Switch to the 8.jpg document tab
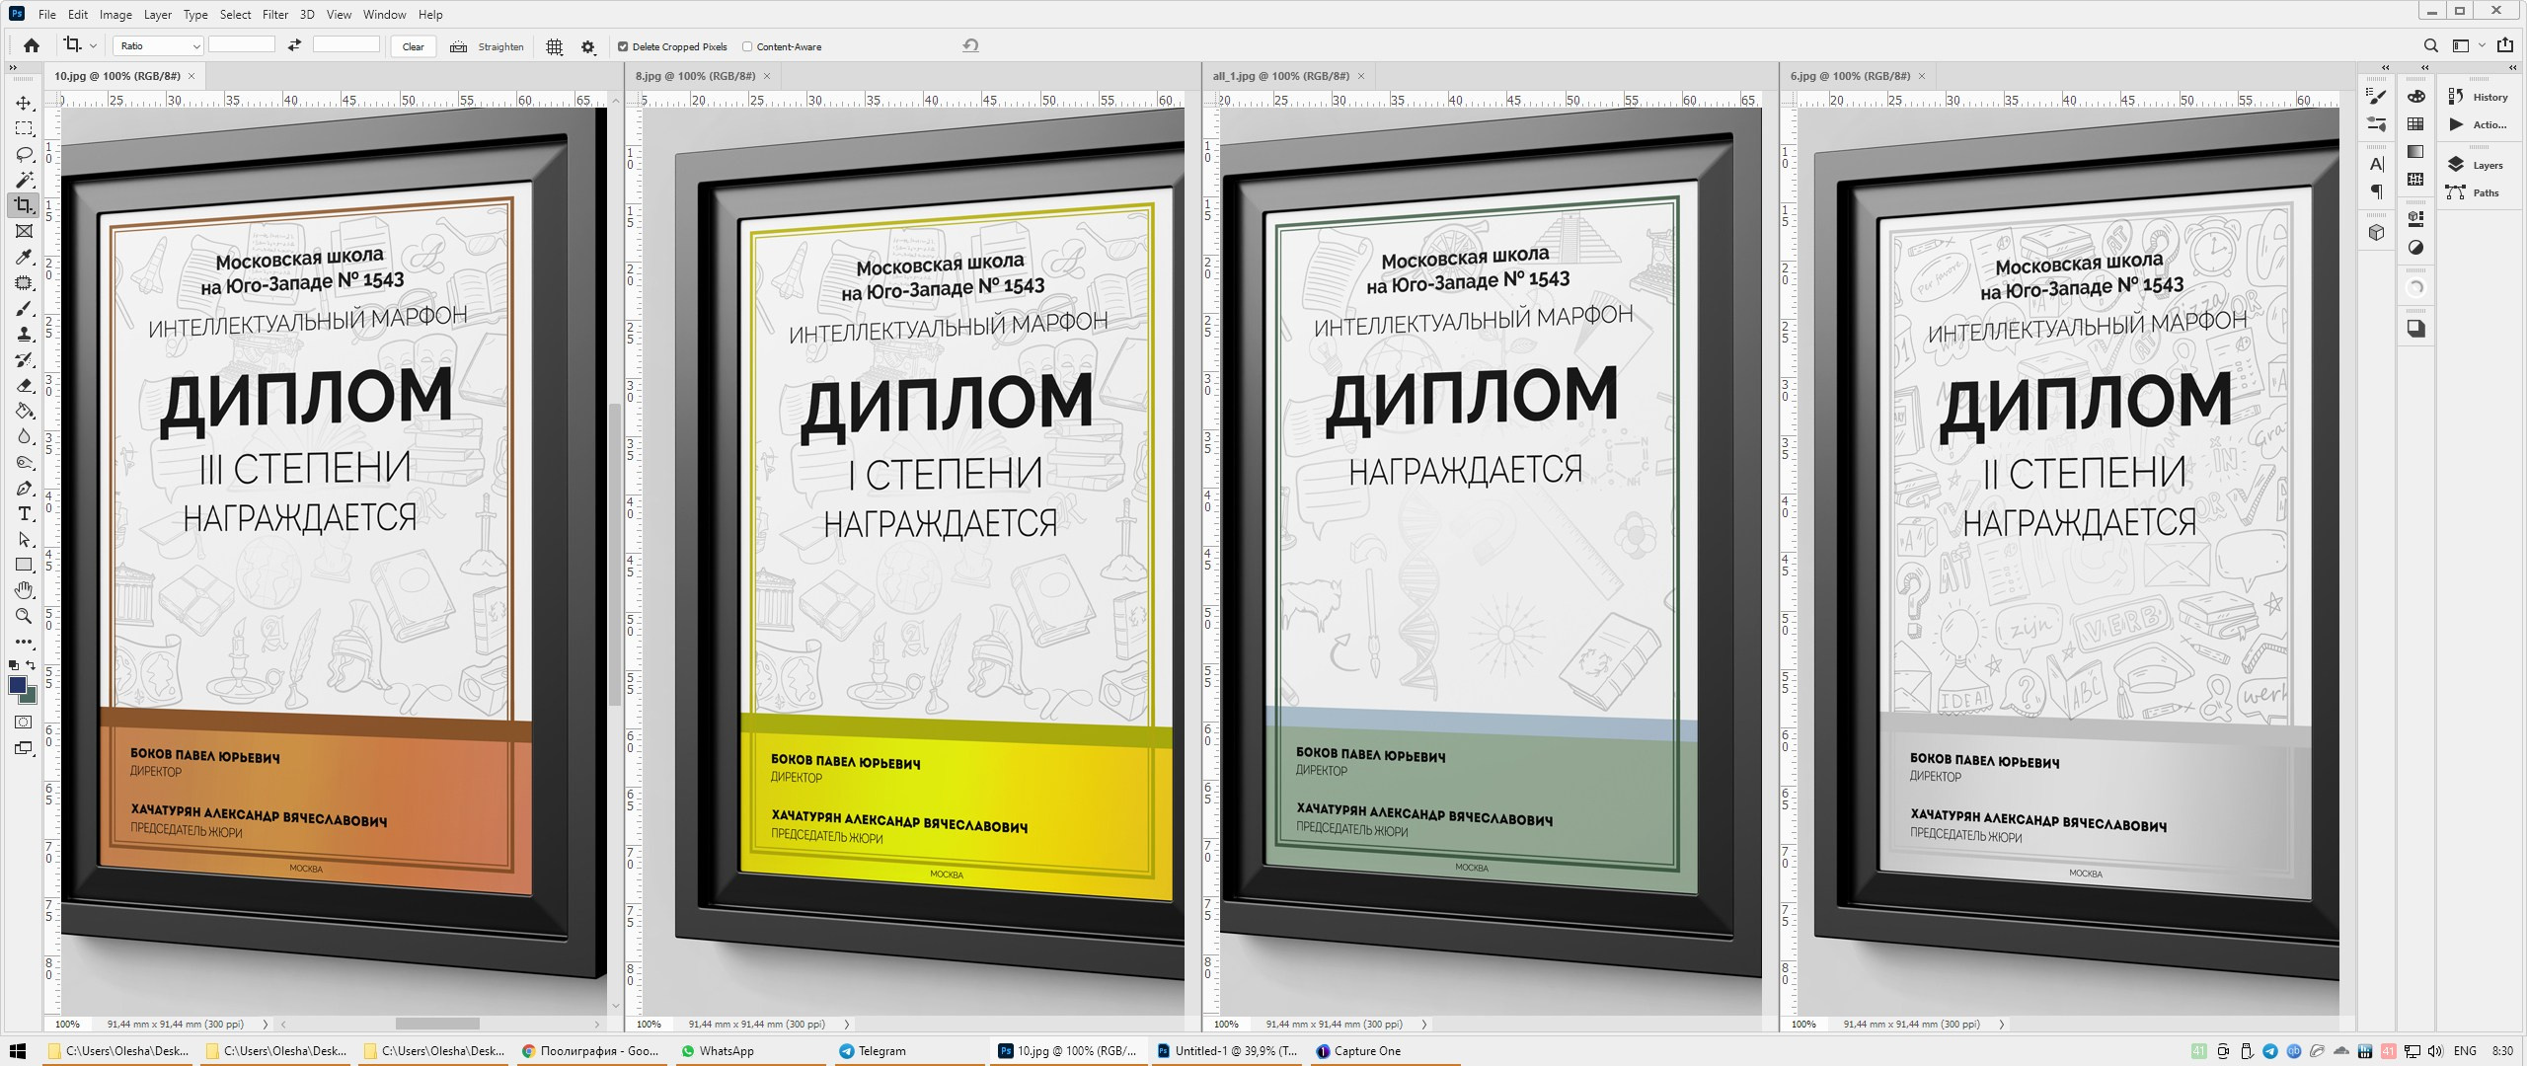 click(x=695, y=76)
